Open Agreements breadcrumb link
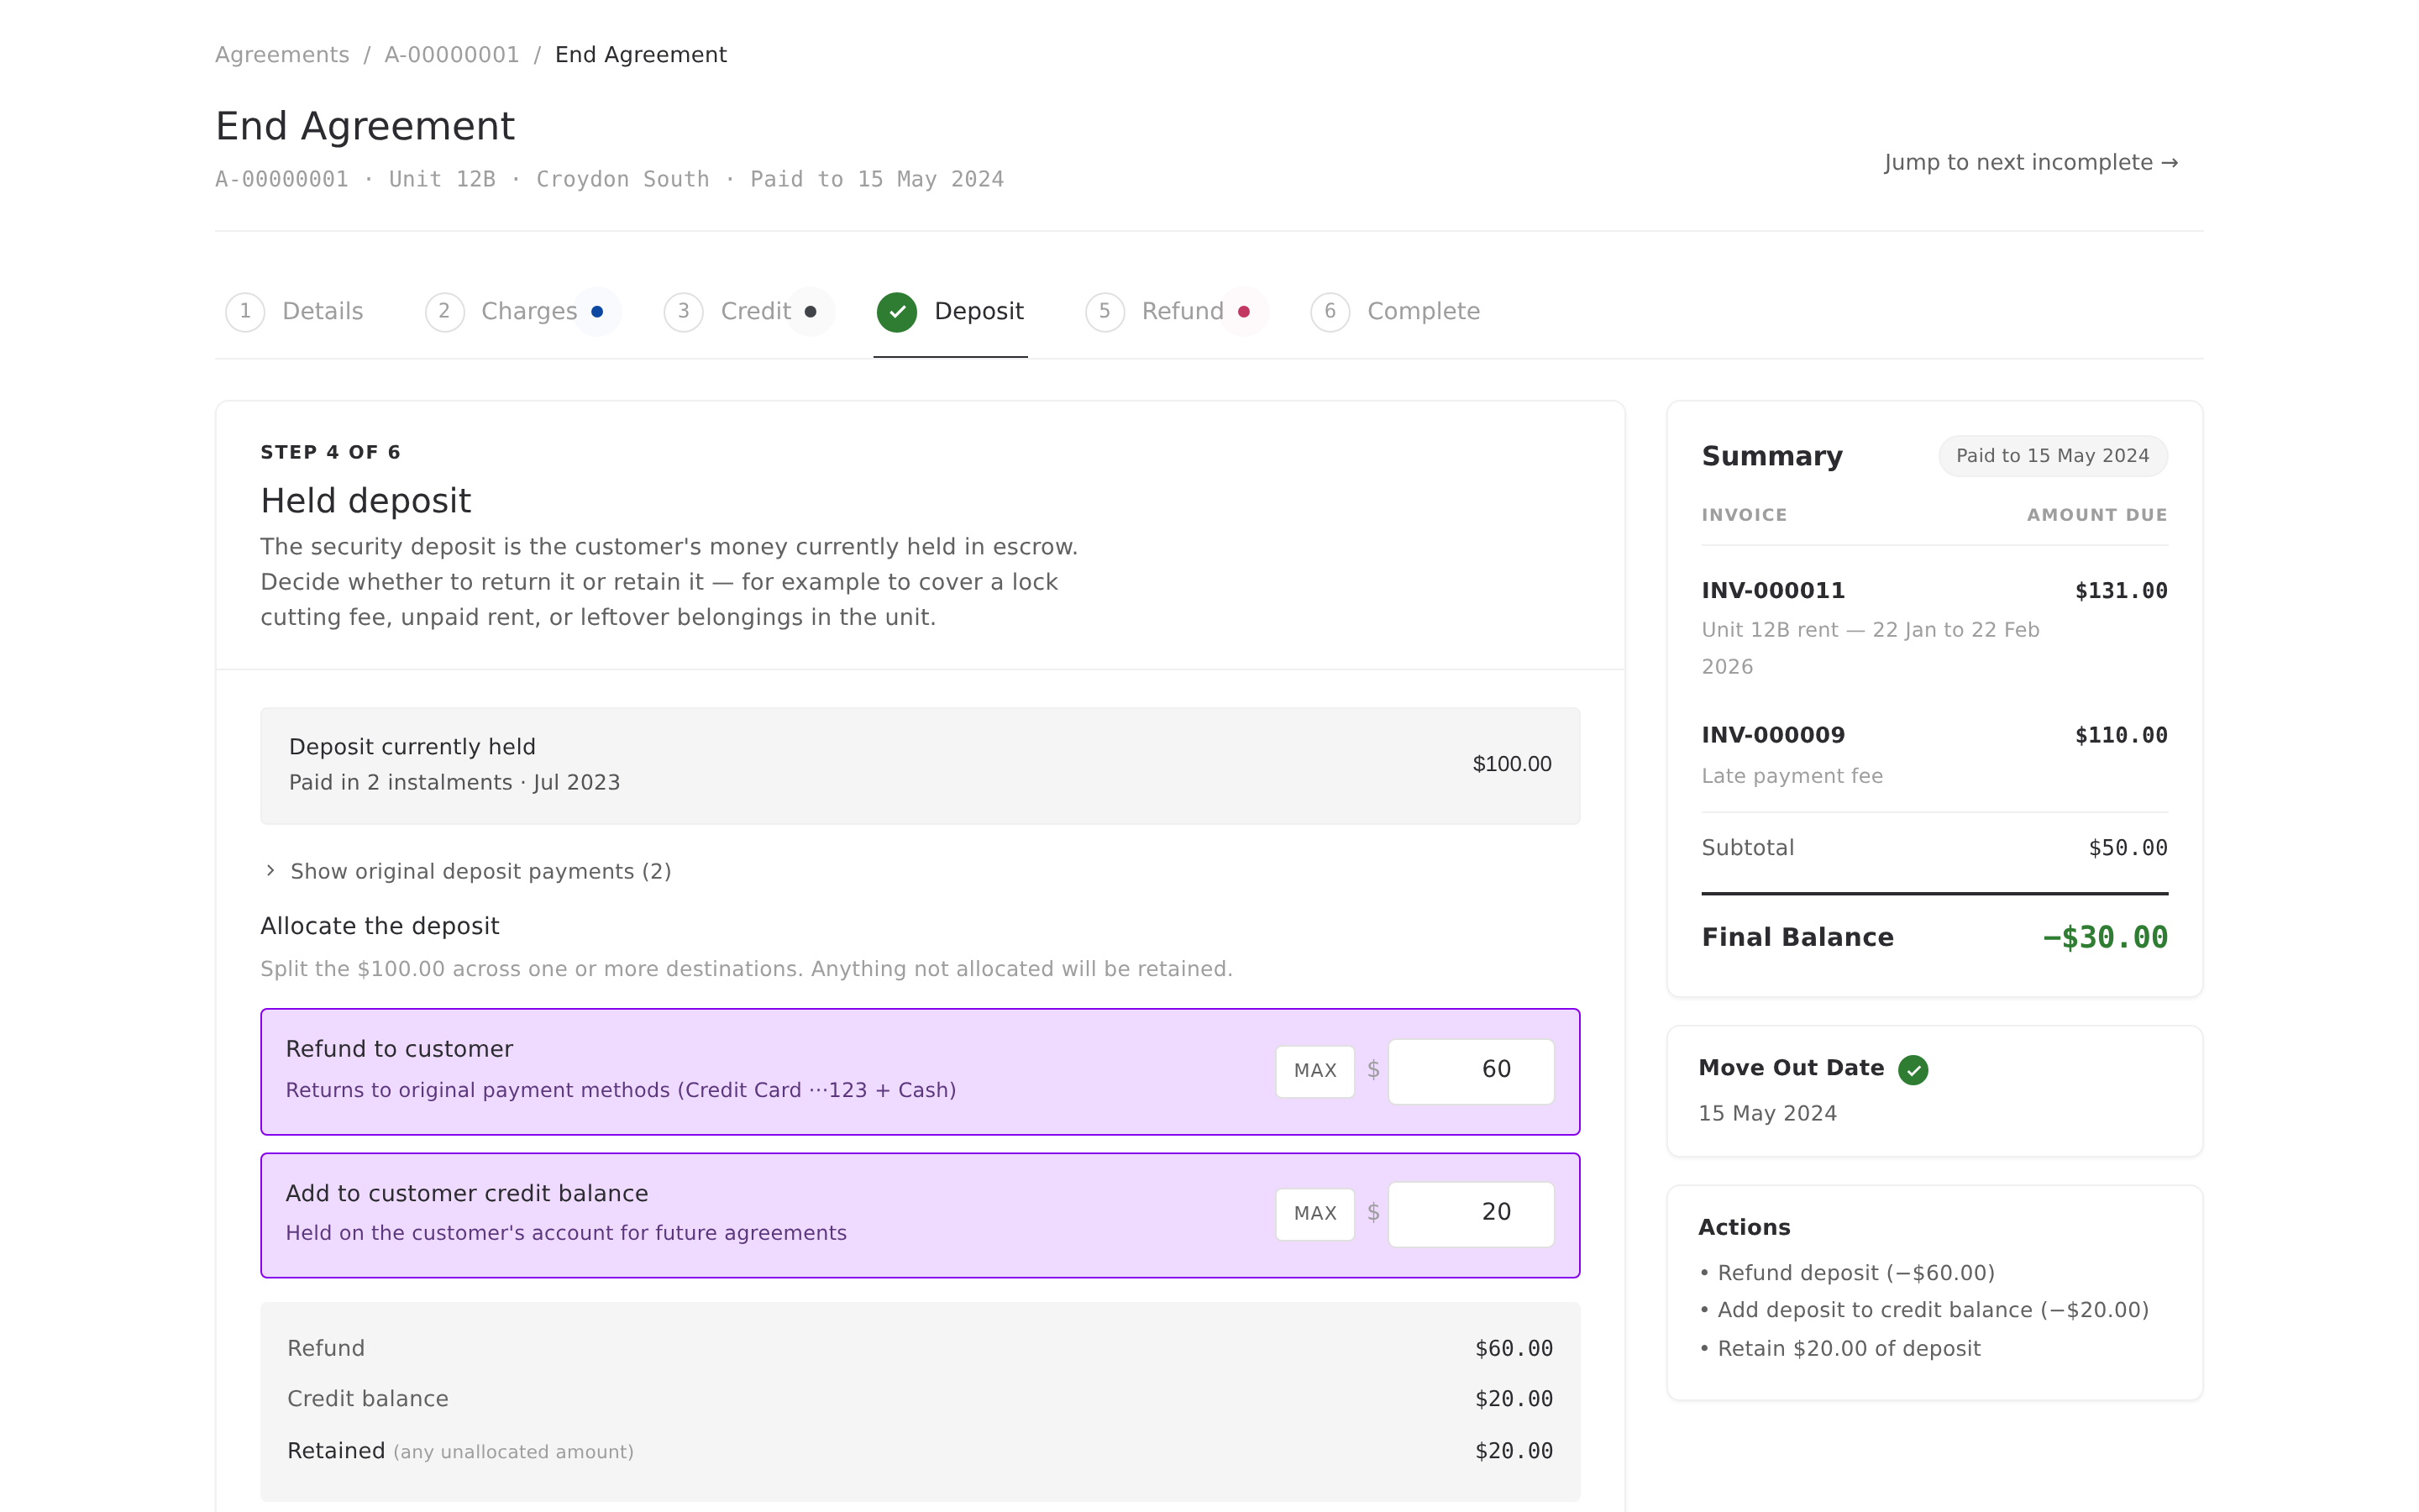The height and width of the screenshot is (1512, 2419). coord(282,55)
